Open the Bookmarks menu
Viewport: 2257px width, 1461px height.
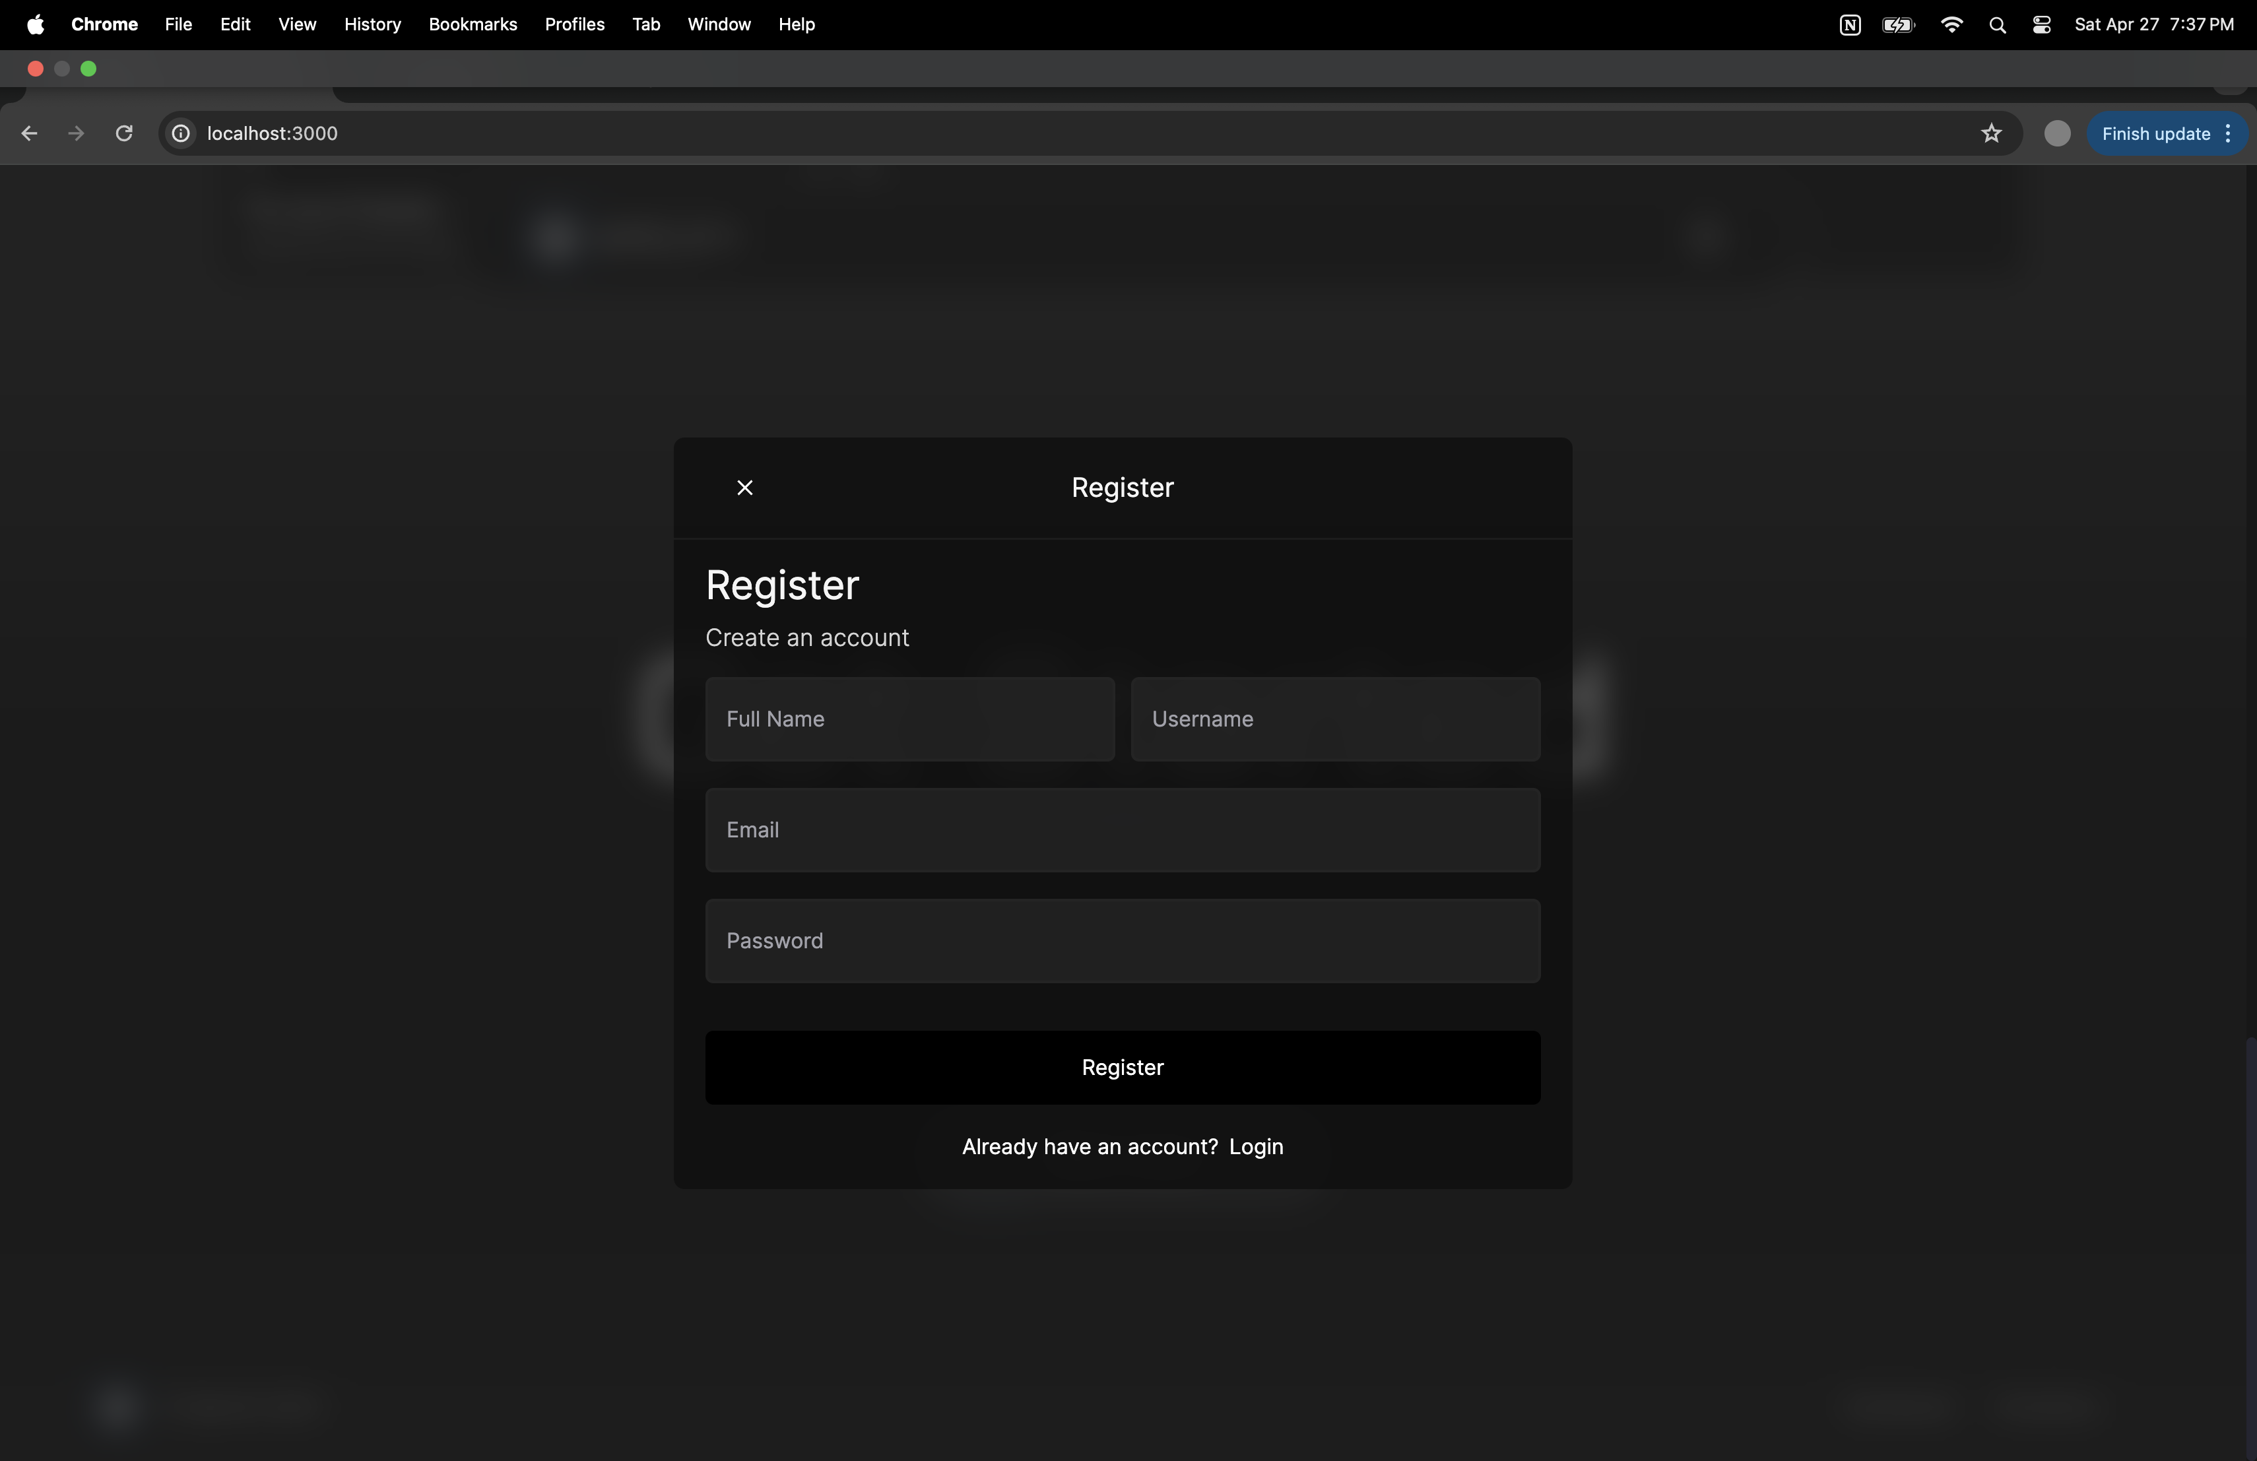point(473,24)
